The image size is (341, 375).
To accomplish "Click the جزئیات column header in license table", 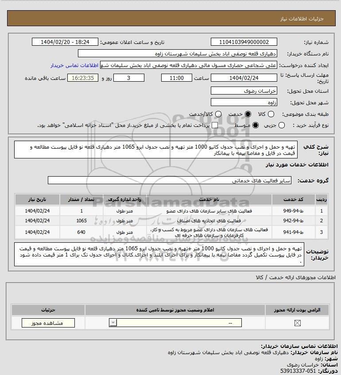I will [x=48, y=310].
